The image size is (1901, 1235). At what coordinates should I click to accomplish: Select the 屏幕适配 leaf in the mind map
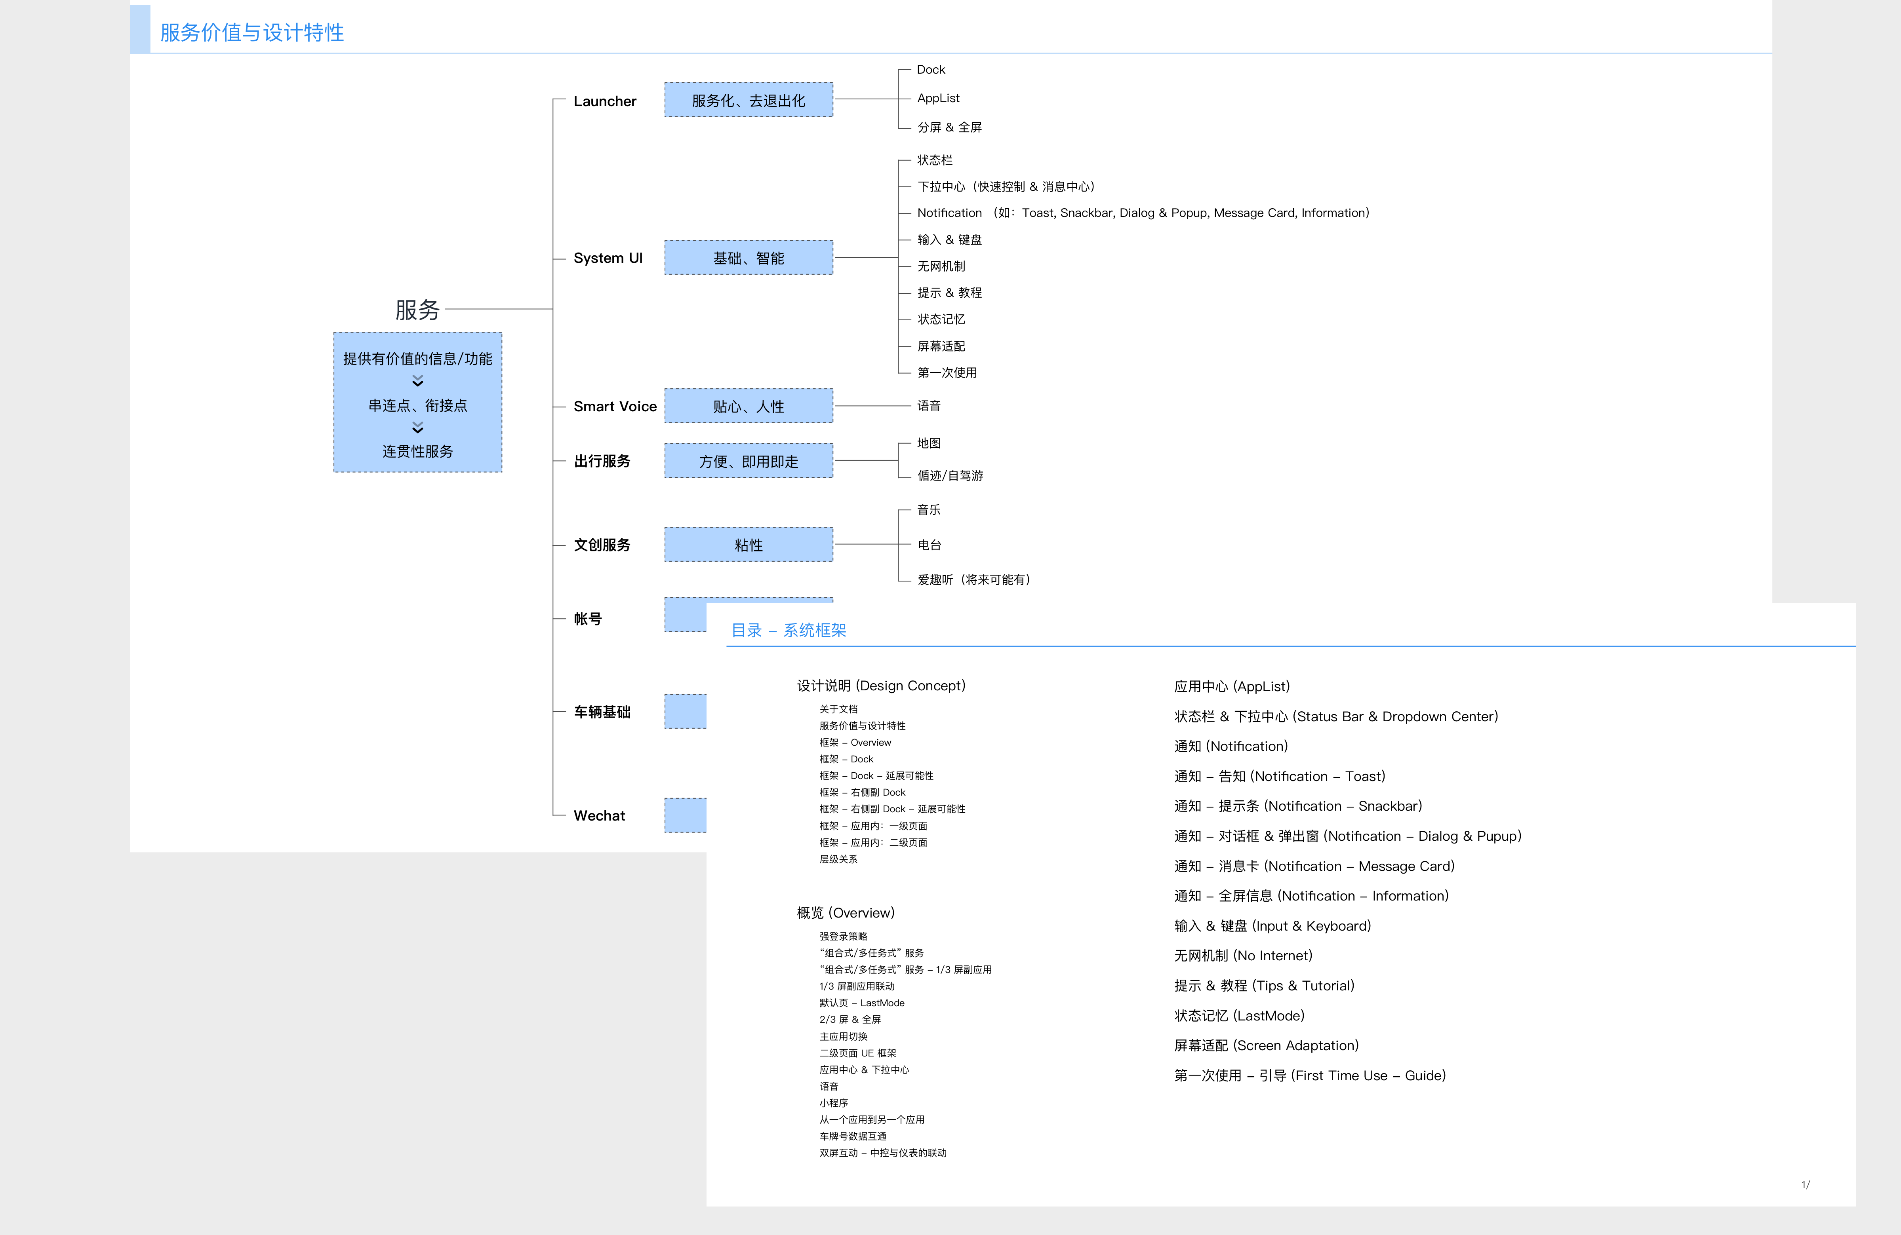pyautogui.click(x=941, y=346)
